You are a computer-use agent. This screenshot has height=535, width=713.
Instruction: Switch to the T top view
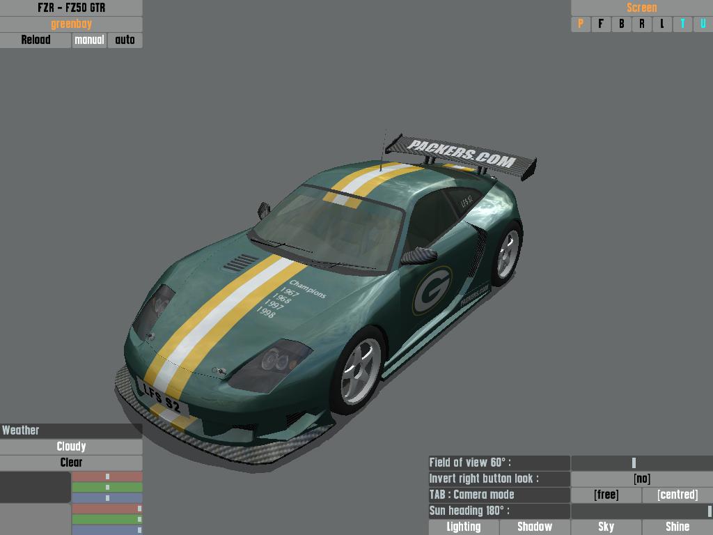click(682, 24)
